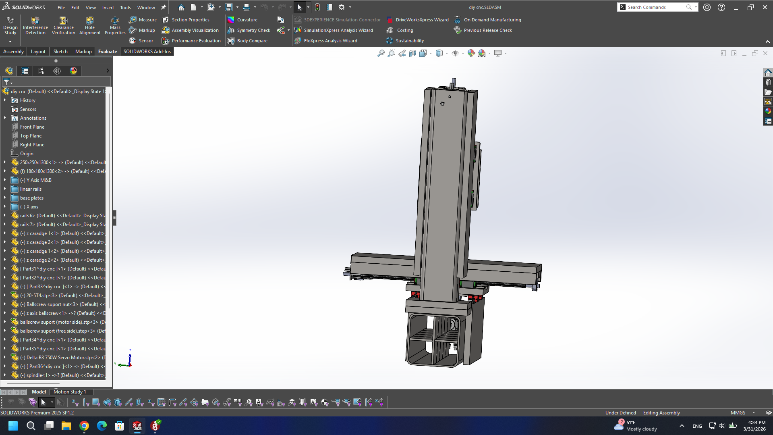Expand the linear rails folder
773x435 pixels.
click(x=5, y=189)
